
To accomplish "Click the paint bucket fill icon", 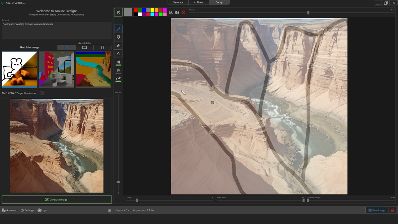I will (170, 12).
